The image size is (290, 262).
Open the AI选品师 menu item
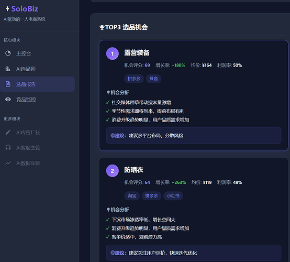coord(37,69)
